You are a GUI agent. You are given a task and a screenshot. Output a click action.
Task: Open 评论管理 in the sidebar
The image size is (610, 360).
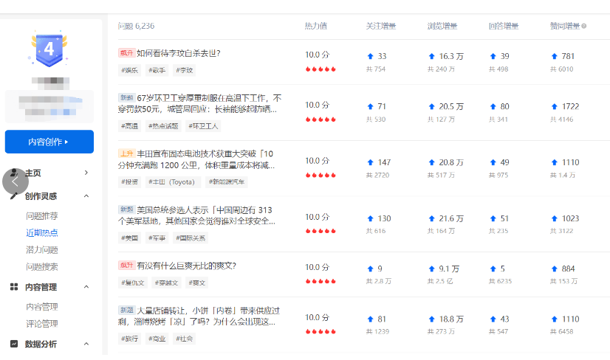[x=42, y=323]
